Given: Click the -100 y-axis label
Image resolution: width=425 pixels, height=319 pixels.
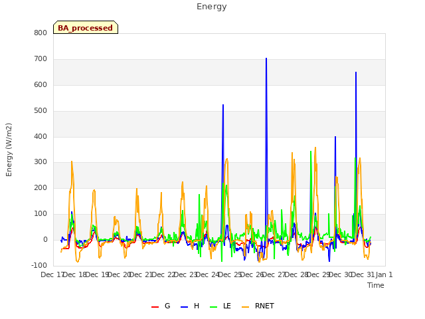Looking at the screenshot, I should pos(39,265).
